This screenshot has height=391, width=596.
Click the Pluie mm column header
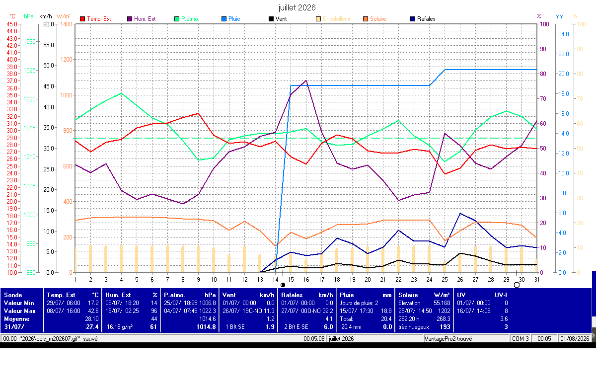(366, 295)
